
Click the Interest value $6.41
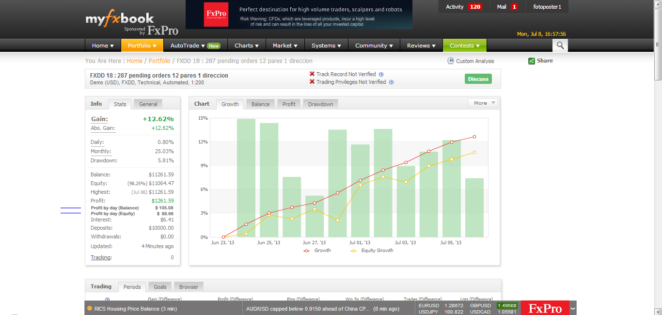click(x=167, y=220)
